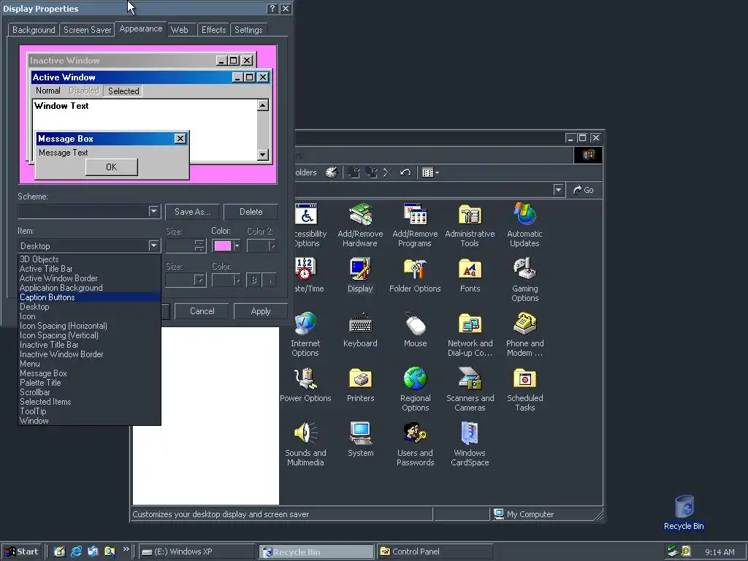Switch to (E:) Windows XP taskbar button
The width and height of the screenshot is (748, 561).
(198, 552)
